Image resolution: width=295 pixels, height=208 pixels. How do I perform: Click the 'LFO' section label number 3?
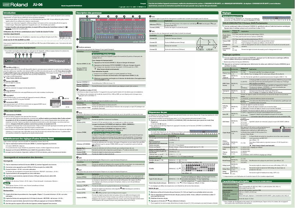[79, 98]
